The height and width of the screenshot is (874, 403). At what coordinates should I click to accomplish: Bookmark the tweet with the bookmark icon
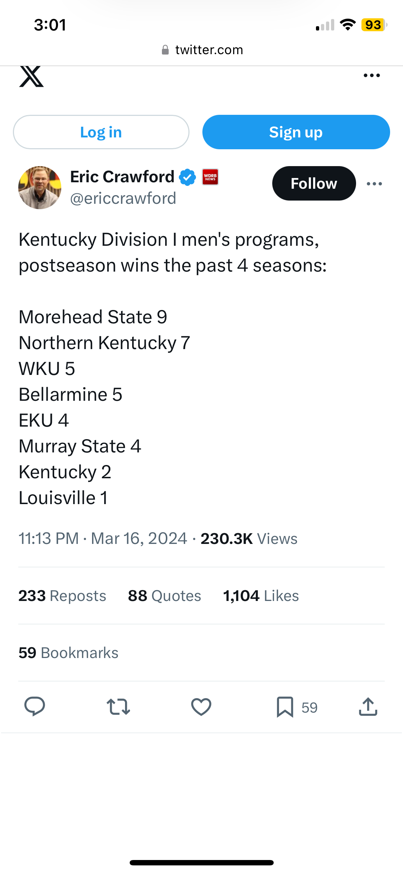pyautogui.click(x=285, y=707)
